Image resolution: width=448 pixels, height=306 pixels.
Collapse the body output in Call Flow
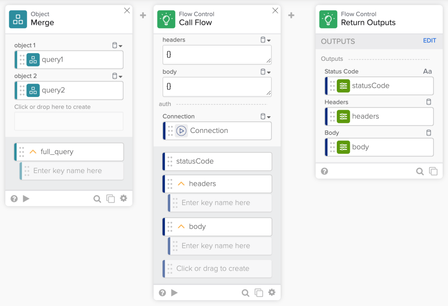click(x=181, y=227)
